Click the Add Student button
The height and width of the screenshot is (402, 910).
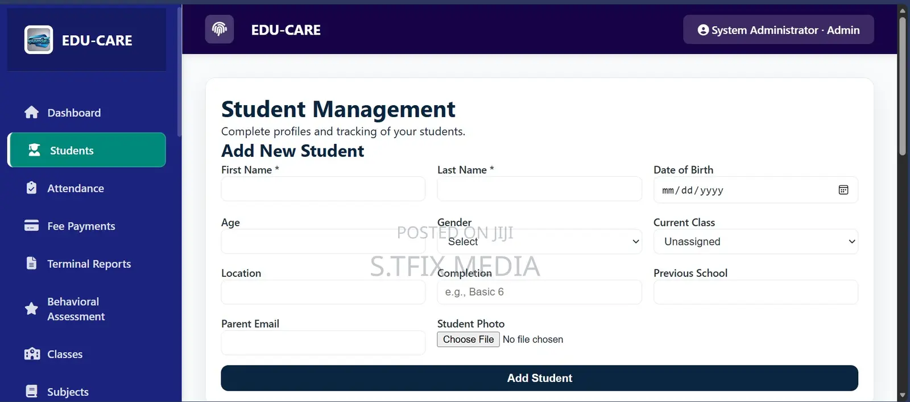click(x=539, y=378)
